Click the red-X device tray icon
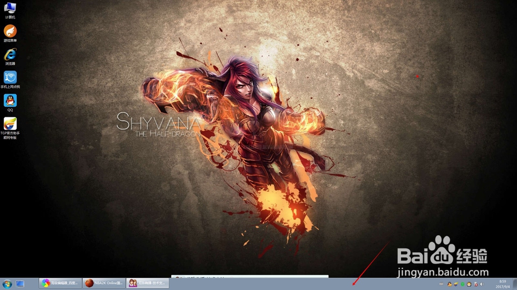The height and width of the screenshot is (290, 517). click(476, 284)
